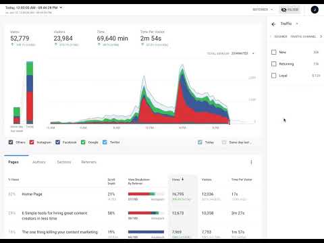Check the New visitors checkbox
This screenshot has height=243, width=324.
pyautogui.click(x=274, y=52)
